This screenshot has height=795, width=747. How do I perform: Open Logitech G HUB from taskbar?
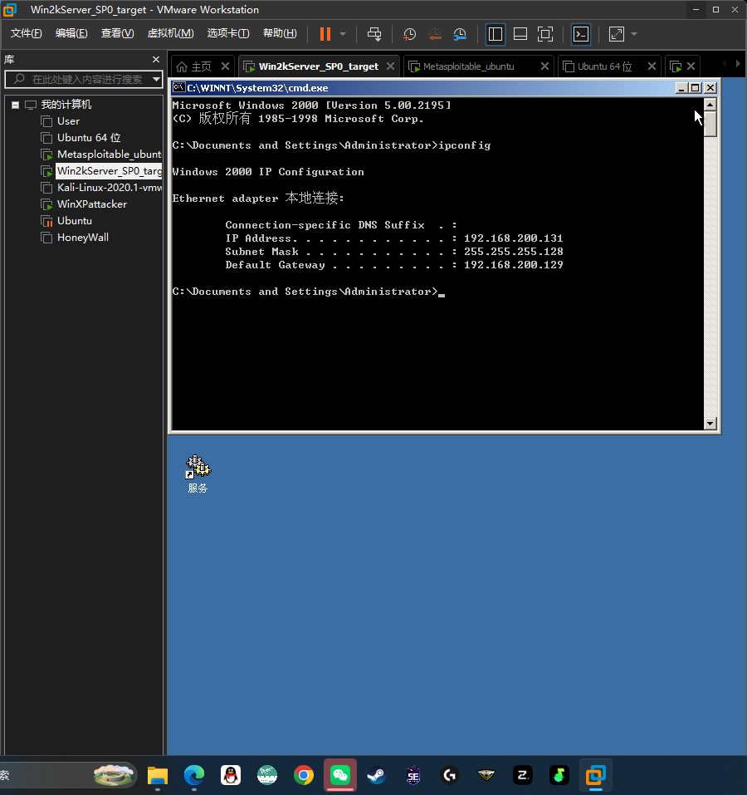449,775
